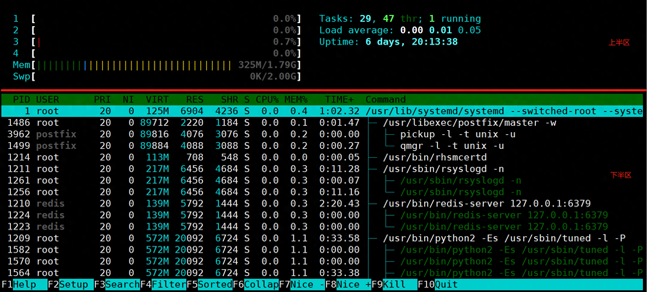This screenshot has width=647, height=292.
Task: Click the 2:20.43 TIME+ cell for redis
Action: tap(339, 204)
